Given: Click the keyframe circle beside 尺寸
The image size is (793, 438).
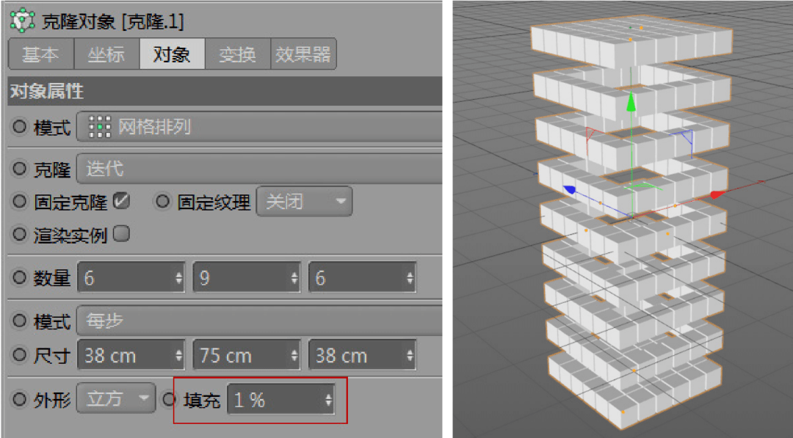Looking at the screenshot, I should click(20, 354).
